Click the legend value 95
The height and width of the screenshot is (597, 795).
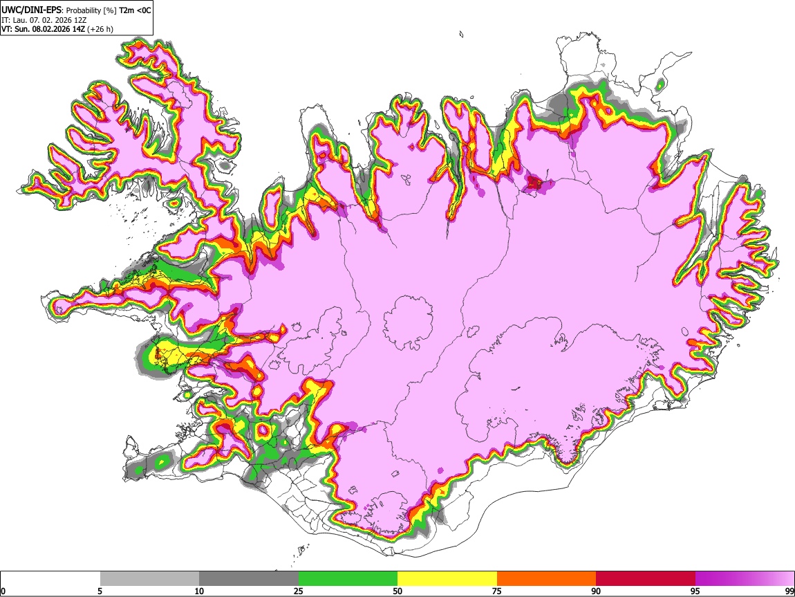point(695,591)
